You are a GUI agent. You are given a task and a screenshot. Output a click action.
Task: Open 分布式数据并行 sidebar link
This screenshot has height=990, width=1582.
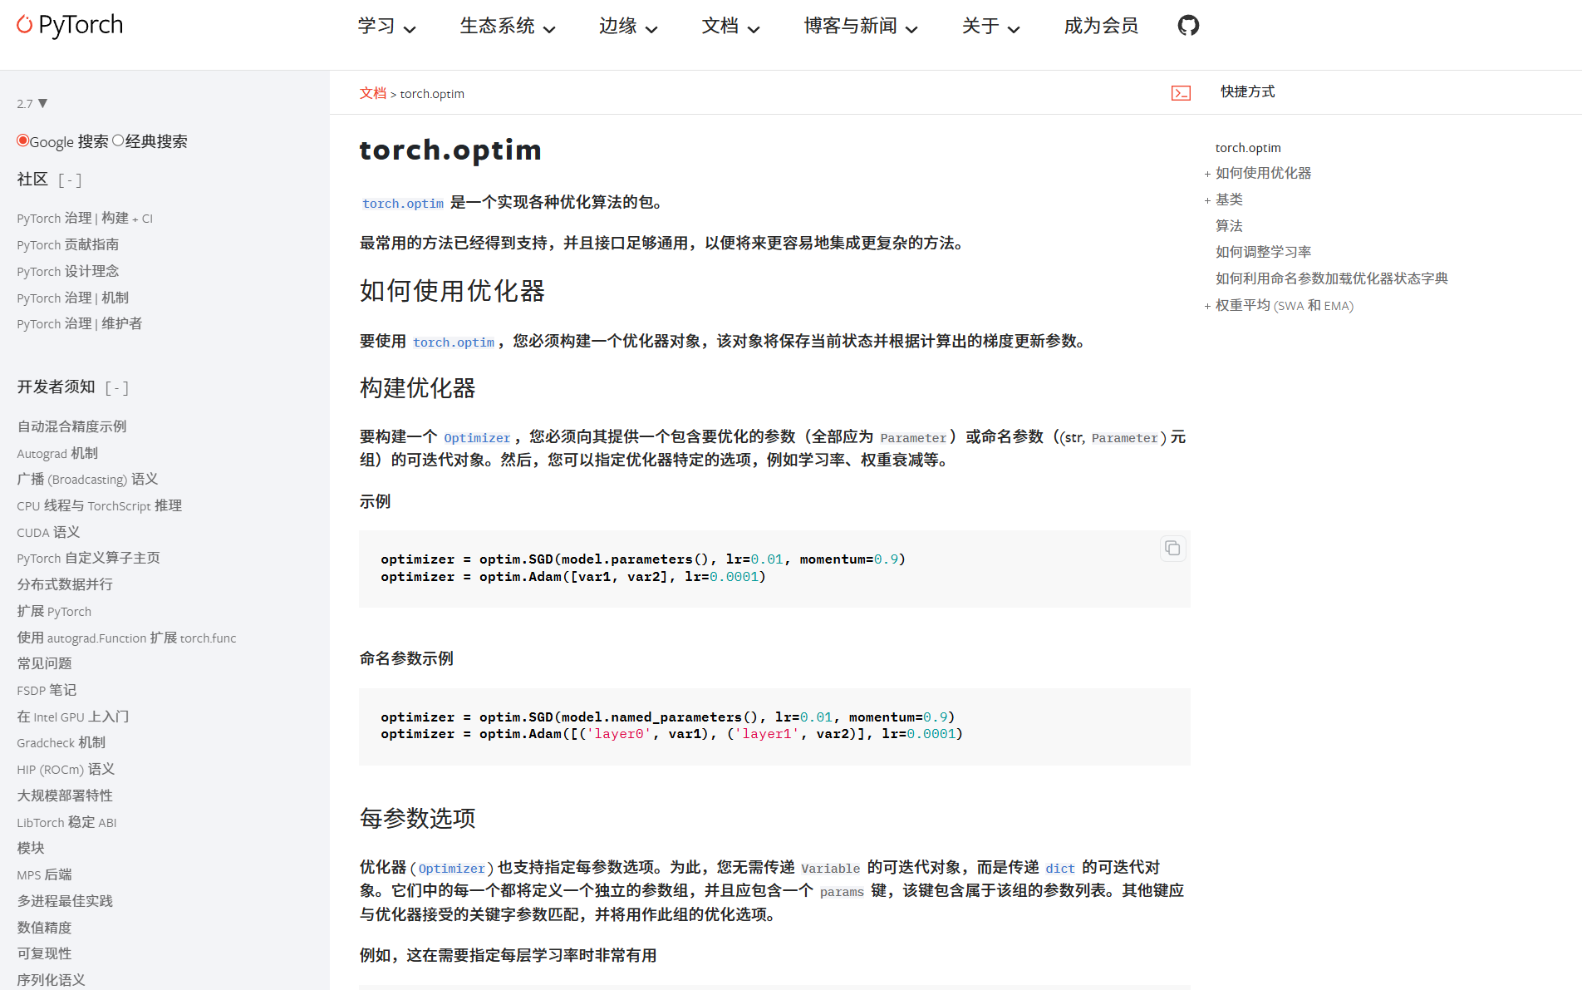click(x=65, y=584)
